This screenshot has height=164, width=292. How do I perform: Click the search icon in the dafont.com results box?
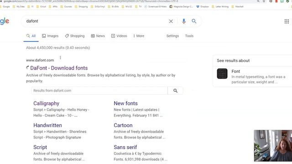point(175,91)
